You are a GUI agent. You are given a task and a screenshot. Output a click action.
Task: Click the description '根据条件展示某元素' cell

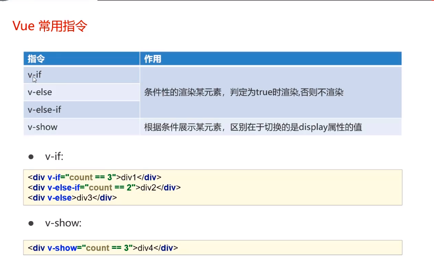point(271,127)
